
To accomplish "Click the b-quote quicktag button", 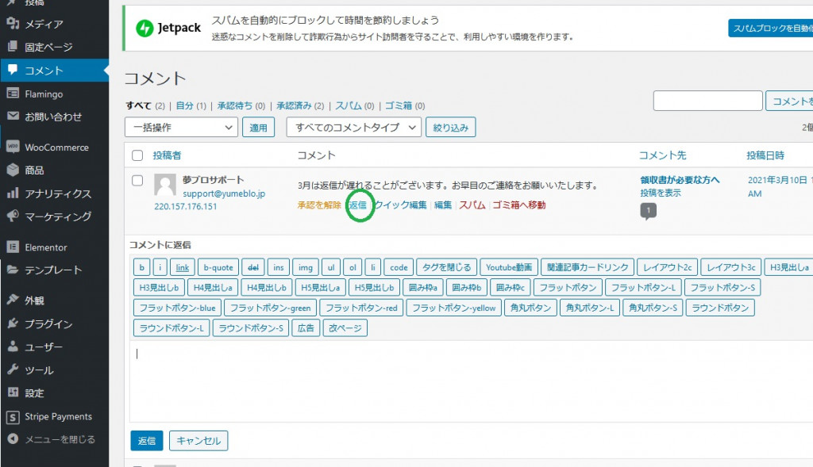I will [218, 267].
